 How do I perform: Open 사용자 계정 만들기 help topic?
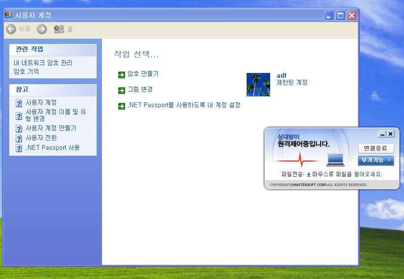pyautogui.click(x=51, y=128)
